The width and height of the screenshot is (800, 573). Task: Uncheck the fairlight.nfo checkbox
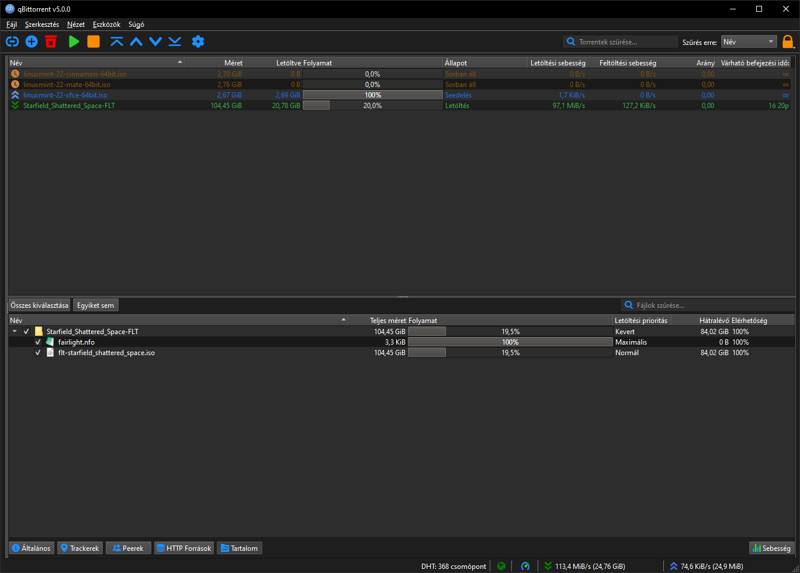[x=38, y=342]
